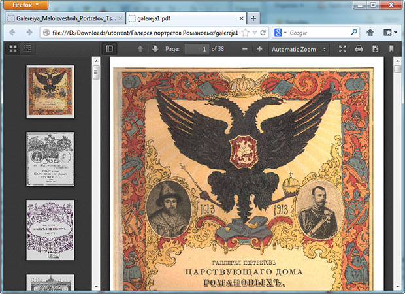This screenshot has height=294, width=405.
Task: Bookmark this page with the star icon
Action: point(246,33)
